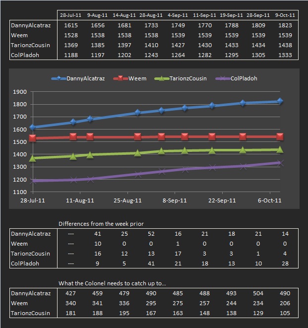Viewport: 308px width, 328px height.
Task: Click the 8-Sep-11 chart axis label
Action: [x=175, y=200]
